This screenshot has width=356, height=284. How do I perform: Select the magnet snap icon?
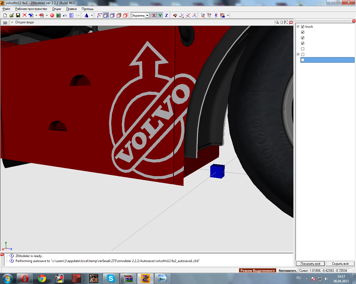(x=175, y=16)
